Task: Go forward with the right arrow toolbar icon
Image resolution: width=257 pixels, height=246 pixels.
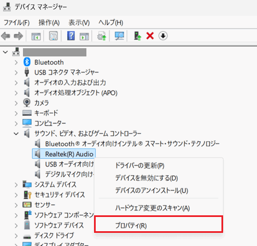Action: pyautogui.click(x=19, y=36)
